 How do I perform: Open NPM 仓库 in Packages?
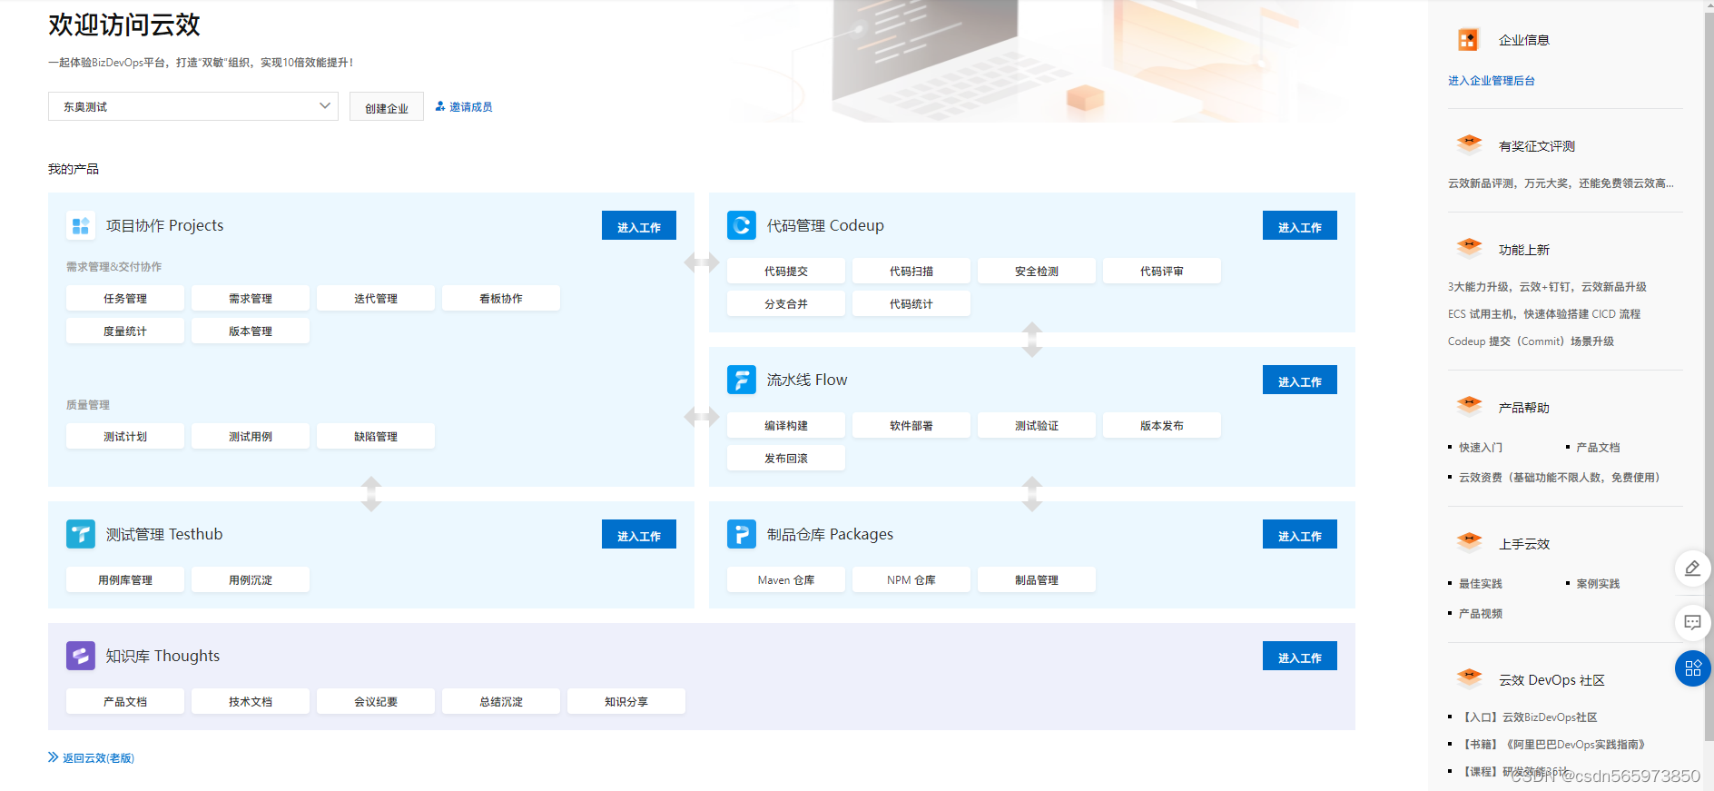tap(911, 579)
